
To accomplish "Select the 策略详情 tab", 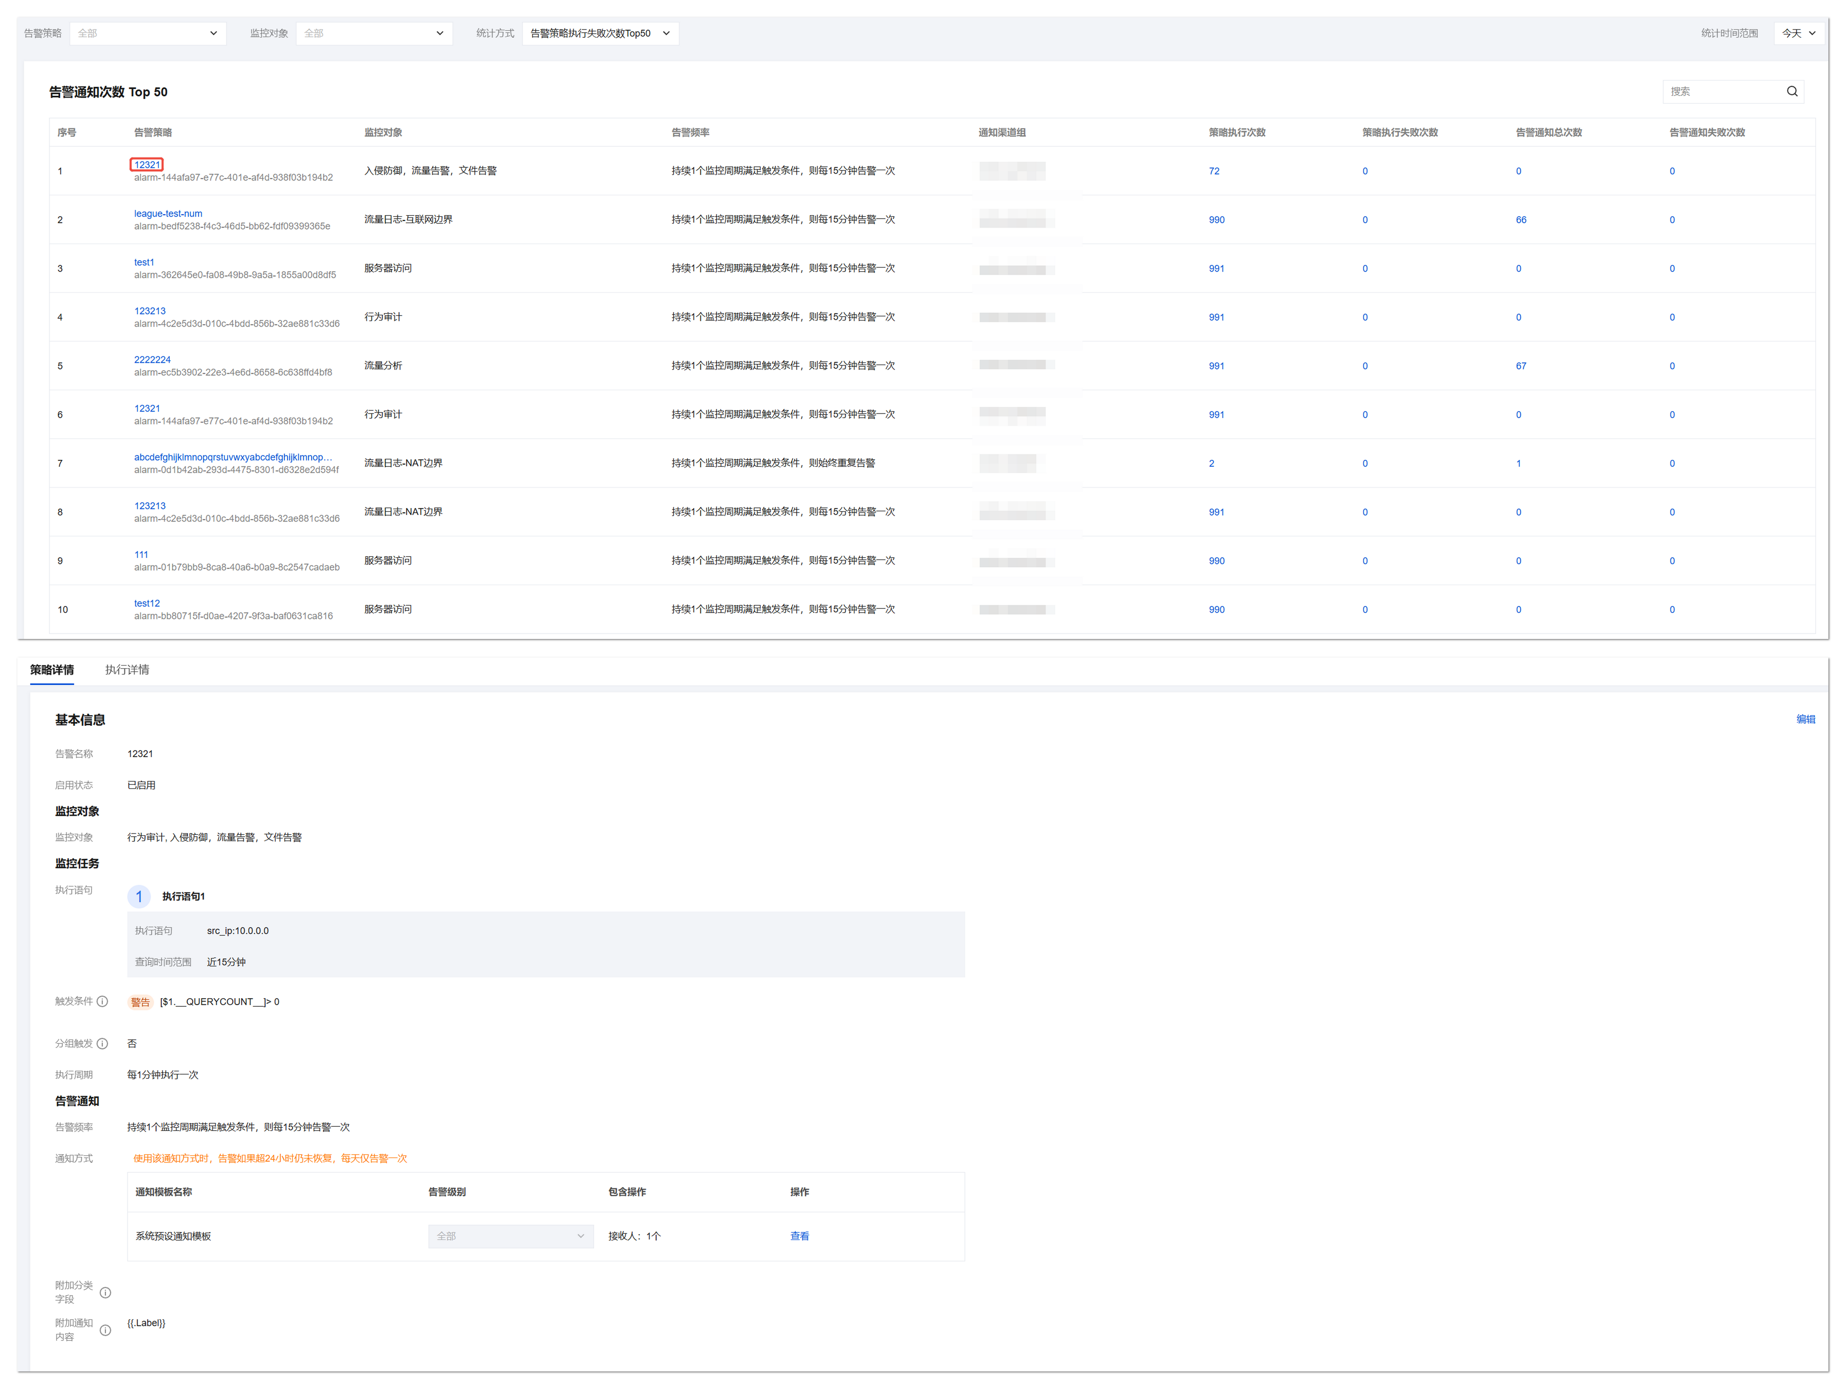I will pos(52,670).
